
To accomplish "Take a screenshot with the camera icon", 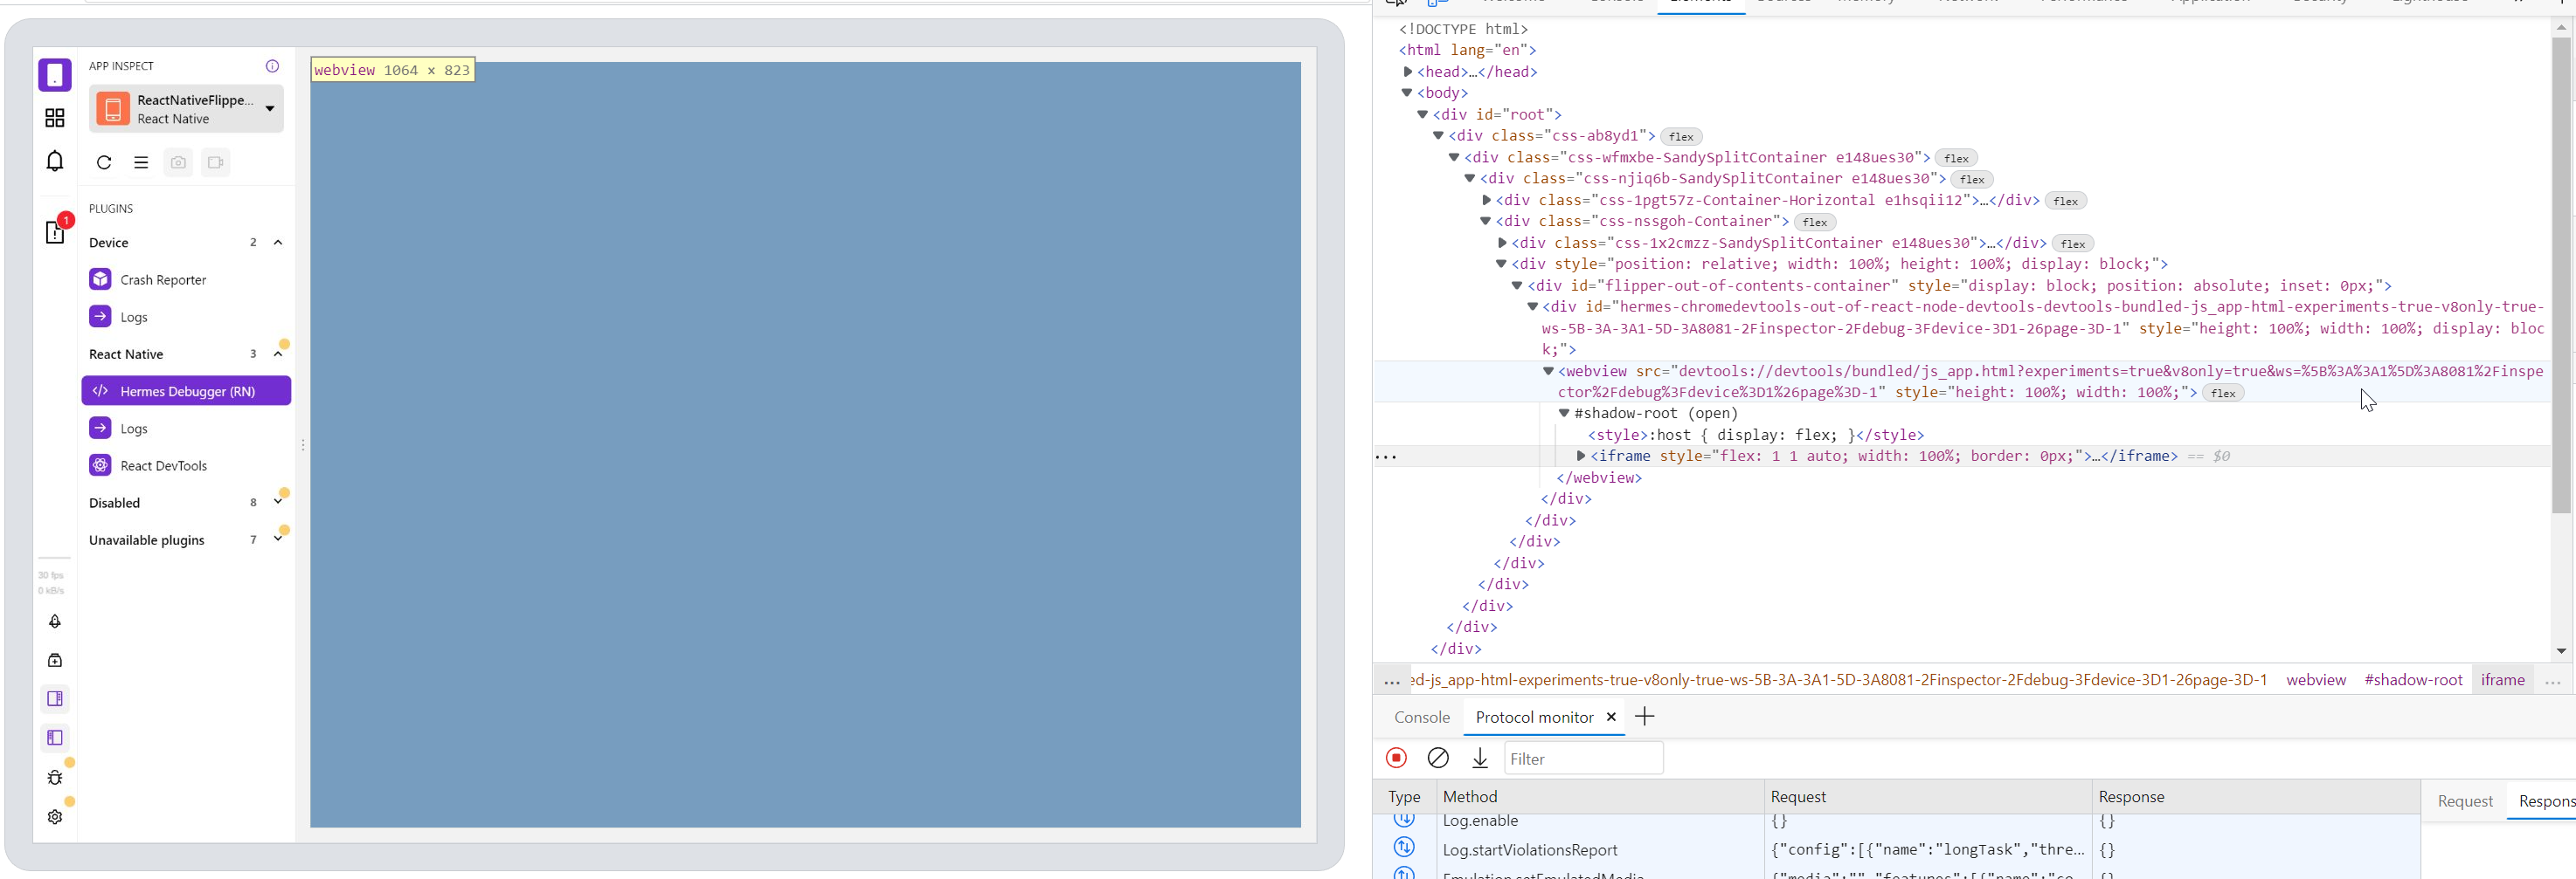I will 178,161.
